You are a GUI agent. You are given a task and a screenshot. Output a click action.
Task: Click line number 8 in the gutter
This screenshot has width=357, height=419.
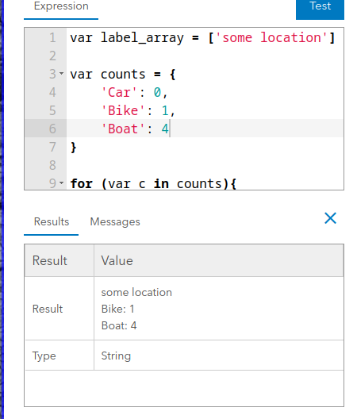coord(52,165)
